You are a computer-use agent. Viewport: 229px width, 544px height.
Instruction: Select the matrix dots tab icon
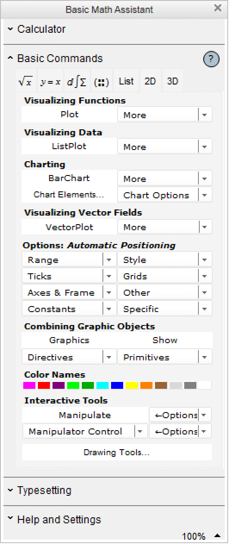click(102, 81)
